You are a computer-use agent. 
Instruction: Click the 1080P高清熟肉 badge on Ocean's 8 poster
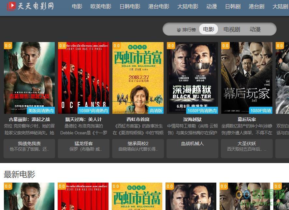coord(93,111)
